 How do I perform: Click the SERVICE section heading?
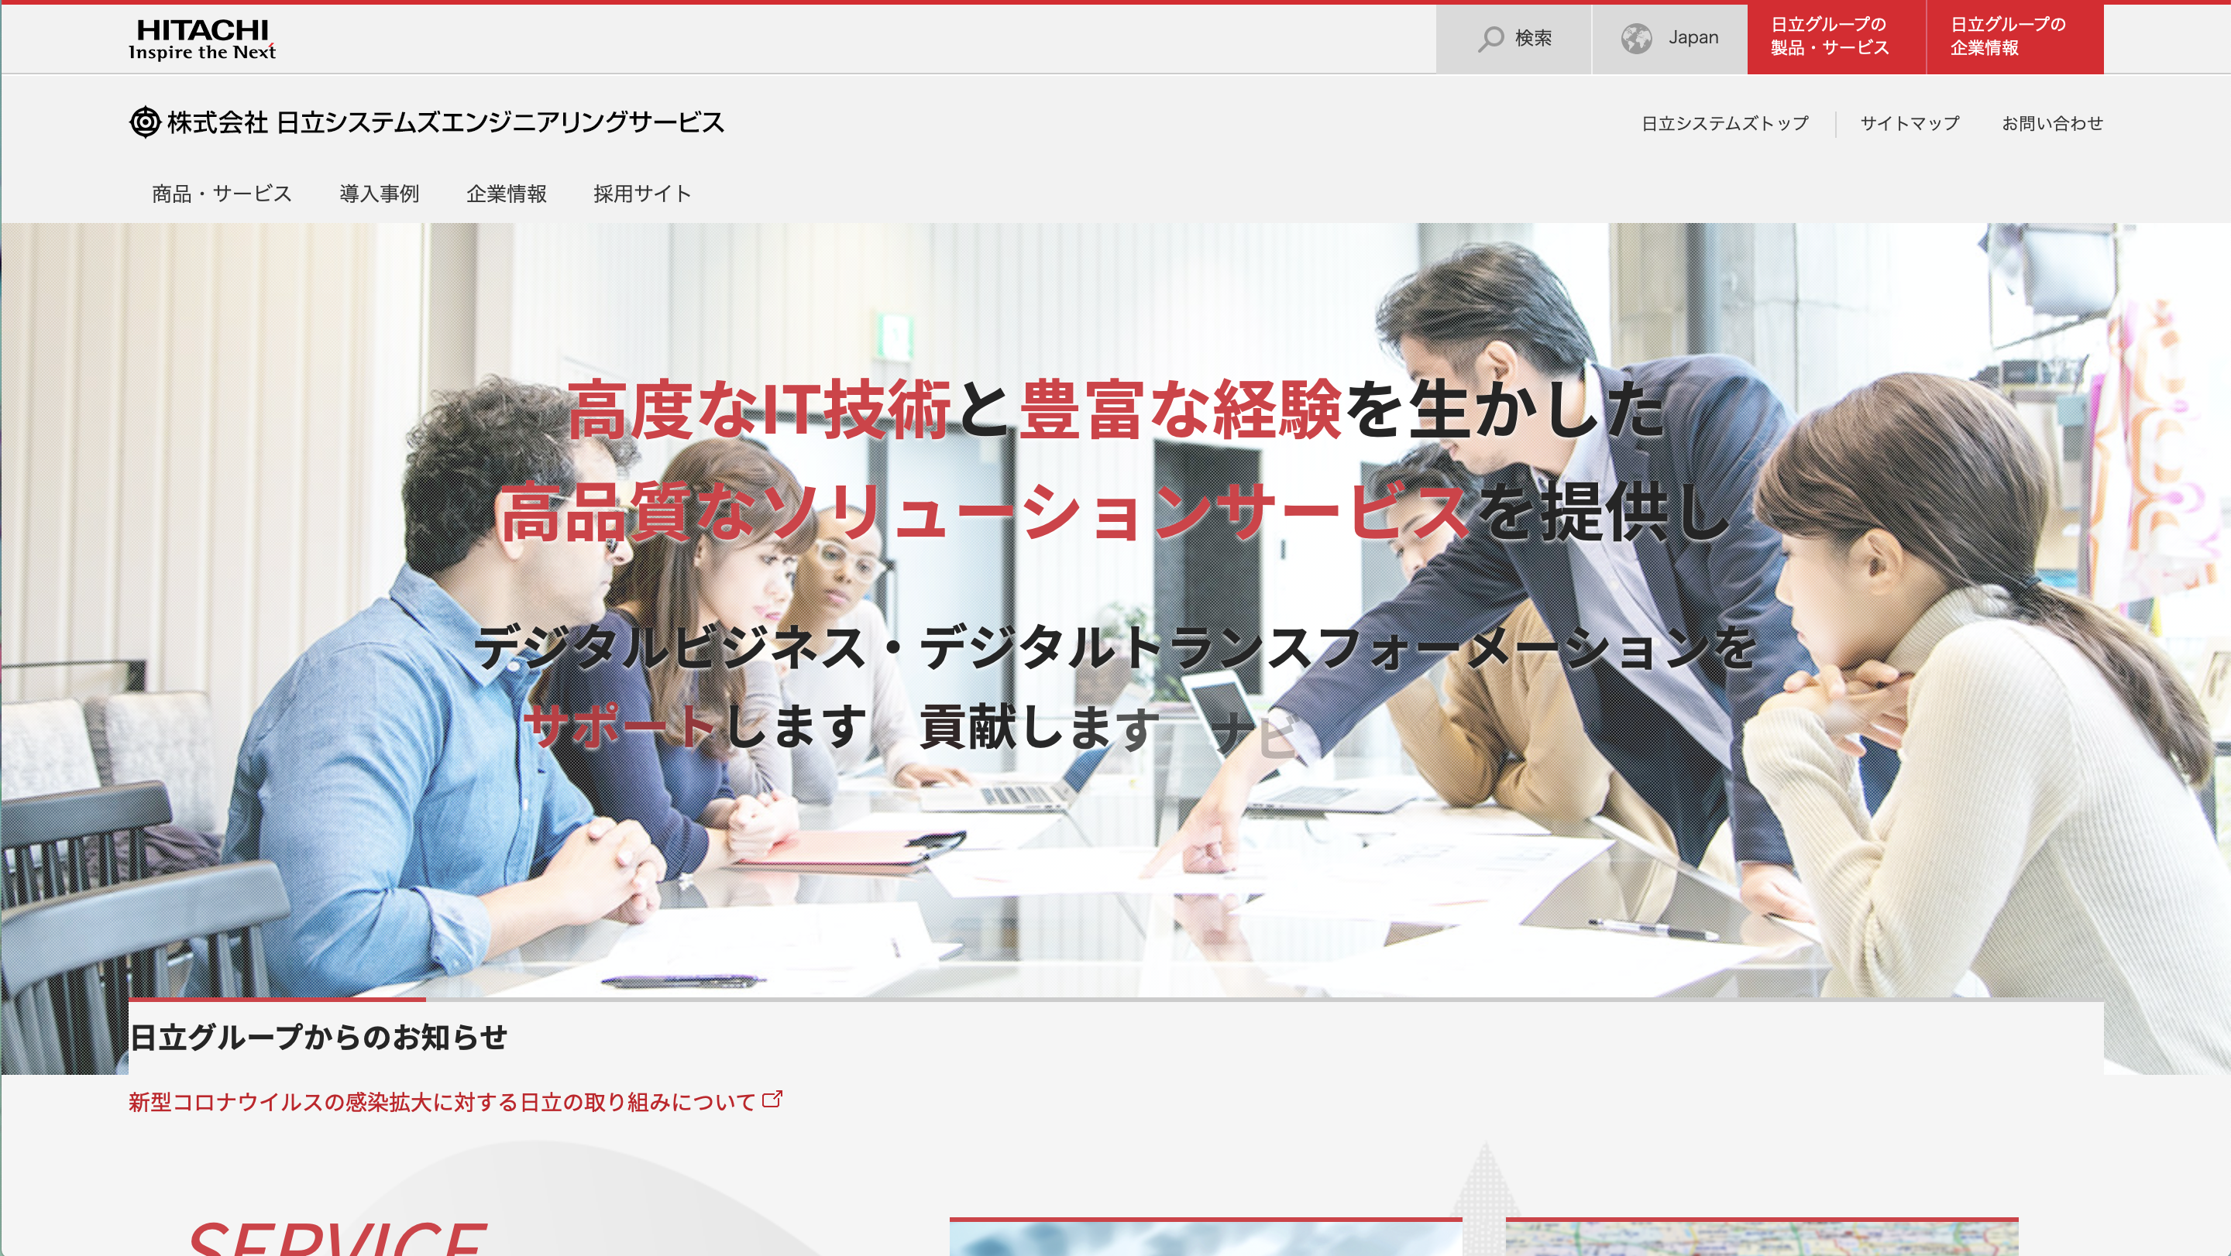[x=338, y=1238]
